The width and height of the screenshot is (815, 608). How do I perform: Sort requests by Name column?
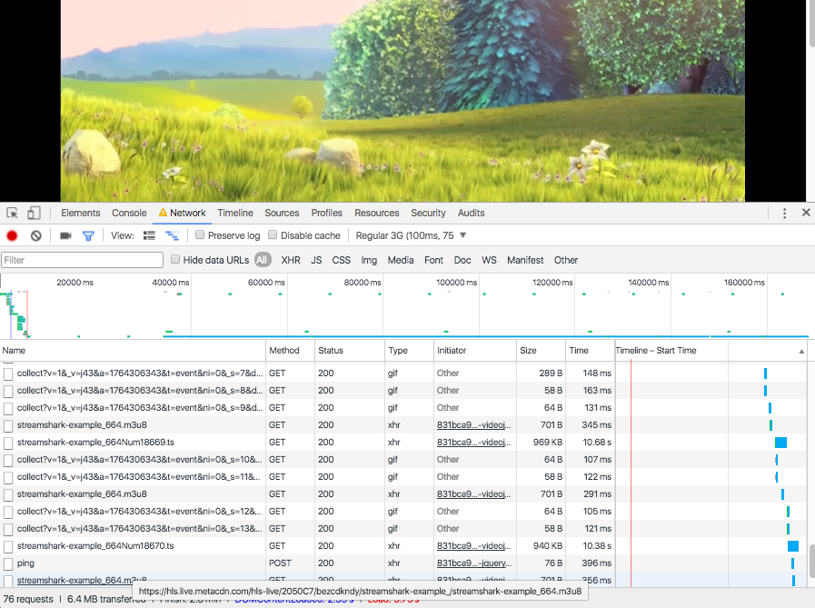coord(133,351)
